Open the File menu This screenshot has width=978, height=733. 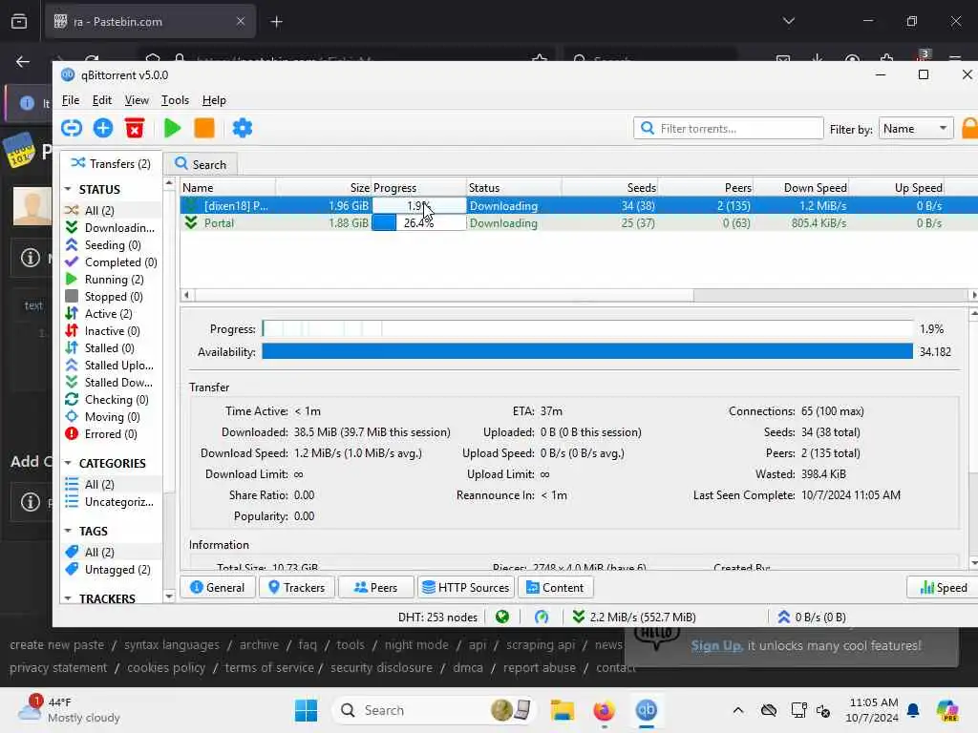(x=71, y=100)
